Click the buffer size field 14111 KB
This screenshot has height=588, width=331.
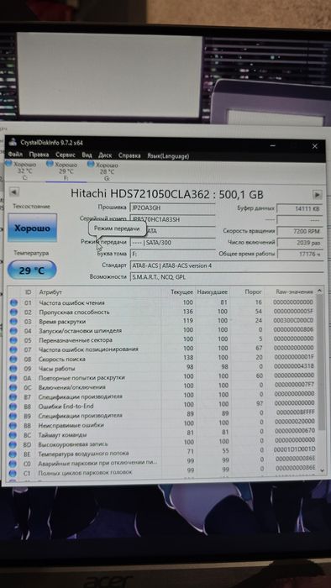pyautogui.click(x=300, y=209)
